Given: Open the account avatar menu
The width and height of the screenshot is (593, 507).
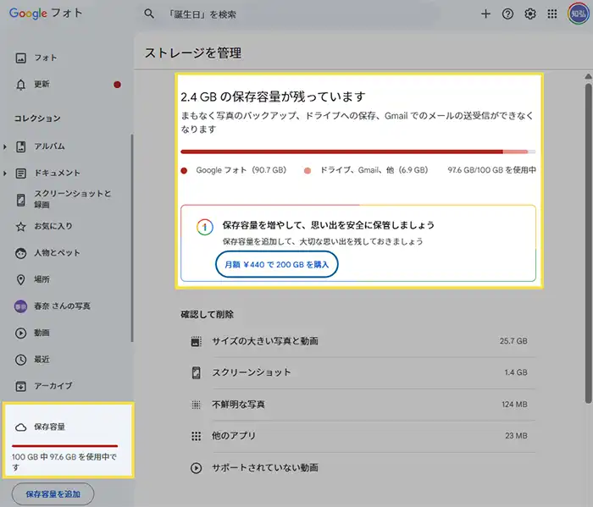Looking at the screenshot, I should point(579,14).
